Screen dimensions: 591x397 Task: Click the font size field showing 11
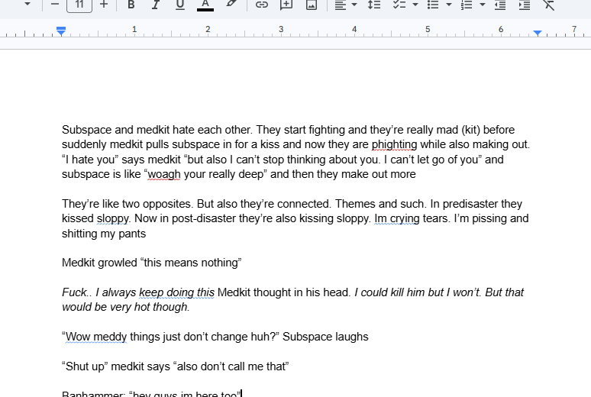[79, 5]
